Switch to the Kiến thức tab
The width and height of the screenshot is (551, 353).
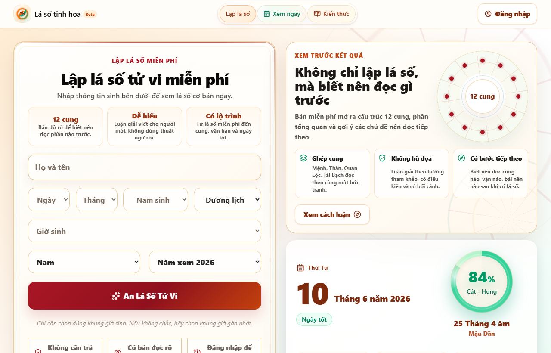(331, 14)
